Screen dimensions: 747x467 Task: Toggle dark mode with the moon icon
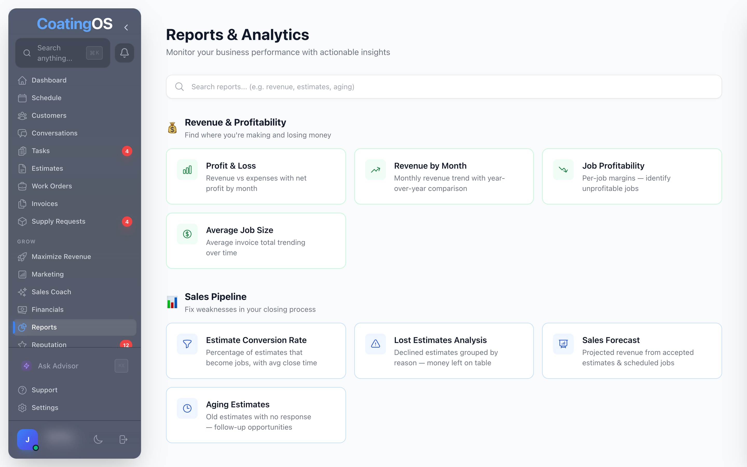[98, 439]
